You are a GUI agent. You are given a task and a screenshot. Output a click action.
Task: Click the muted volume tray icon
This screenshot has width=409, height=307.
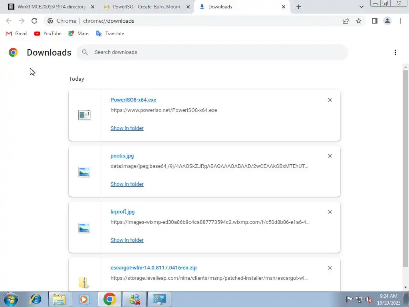pyautogui.click(x=369, y=299)
